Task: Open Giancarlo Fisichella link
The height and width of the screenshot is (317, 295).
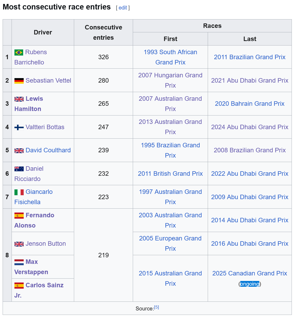Action: (33, 197)
